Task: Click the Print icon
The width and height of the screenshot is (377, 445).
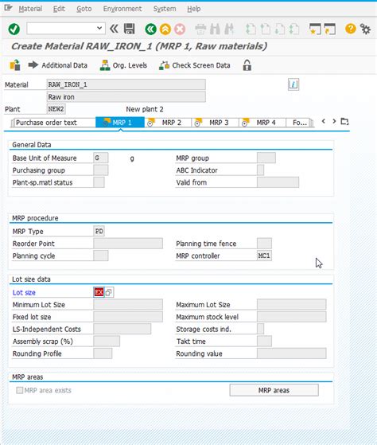Action: 200,29
